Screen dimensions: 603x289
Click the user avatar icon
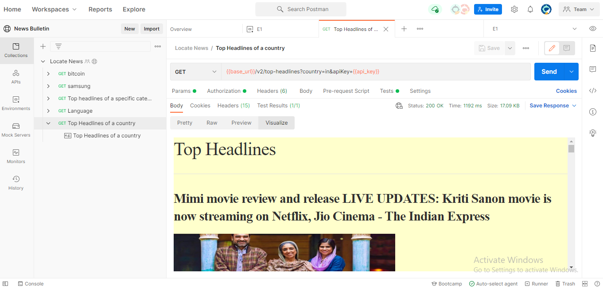coord(546,9)
